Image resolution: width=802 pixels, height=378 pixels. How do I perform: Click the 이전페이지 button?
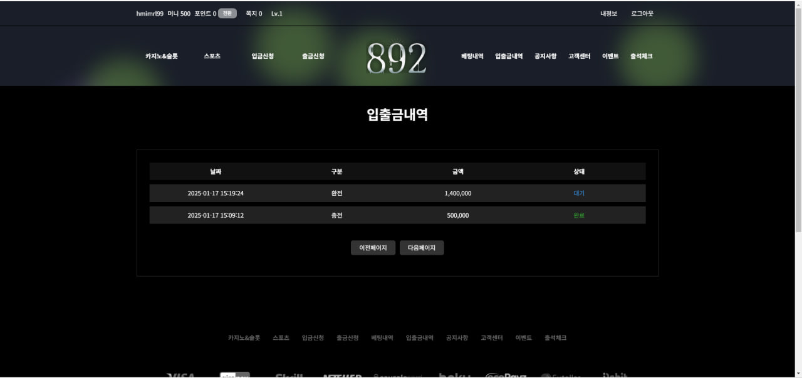(373, 248)
